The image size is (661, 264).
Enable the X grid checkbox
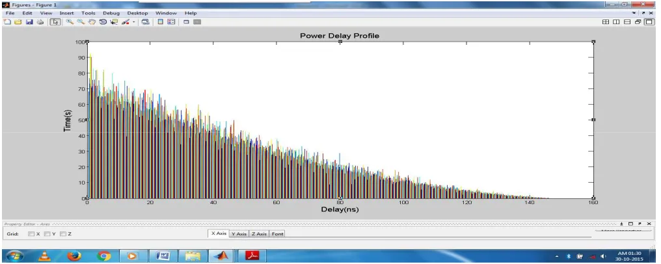[x=31, y=233]
